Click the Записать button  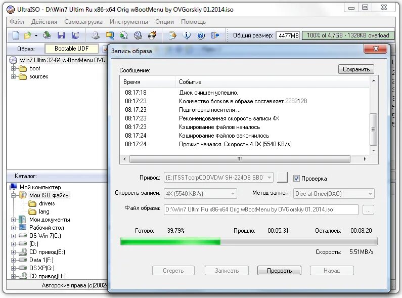pyautogui.click(x=227, y=271)
